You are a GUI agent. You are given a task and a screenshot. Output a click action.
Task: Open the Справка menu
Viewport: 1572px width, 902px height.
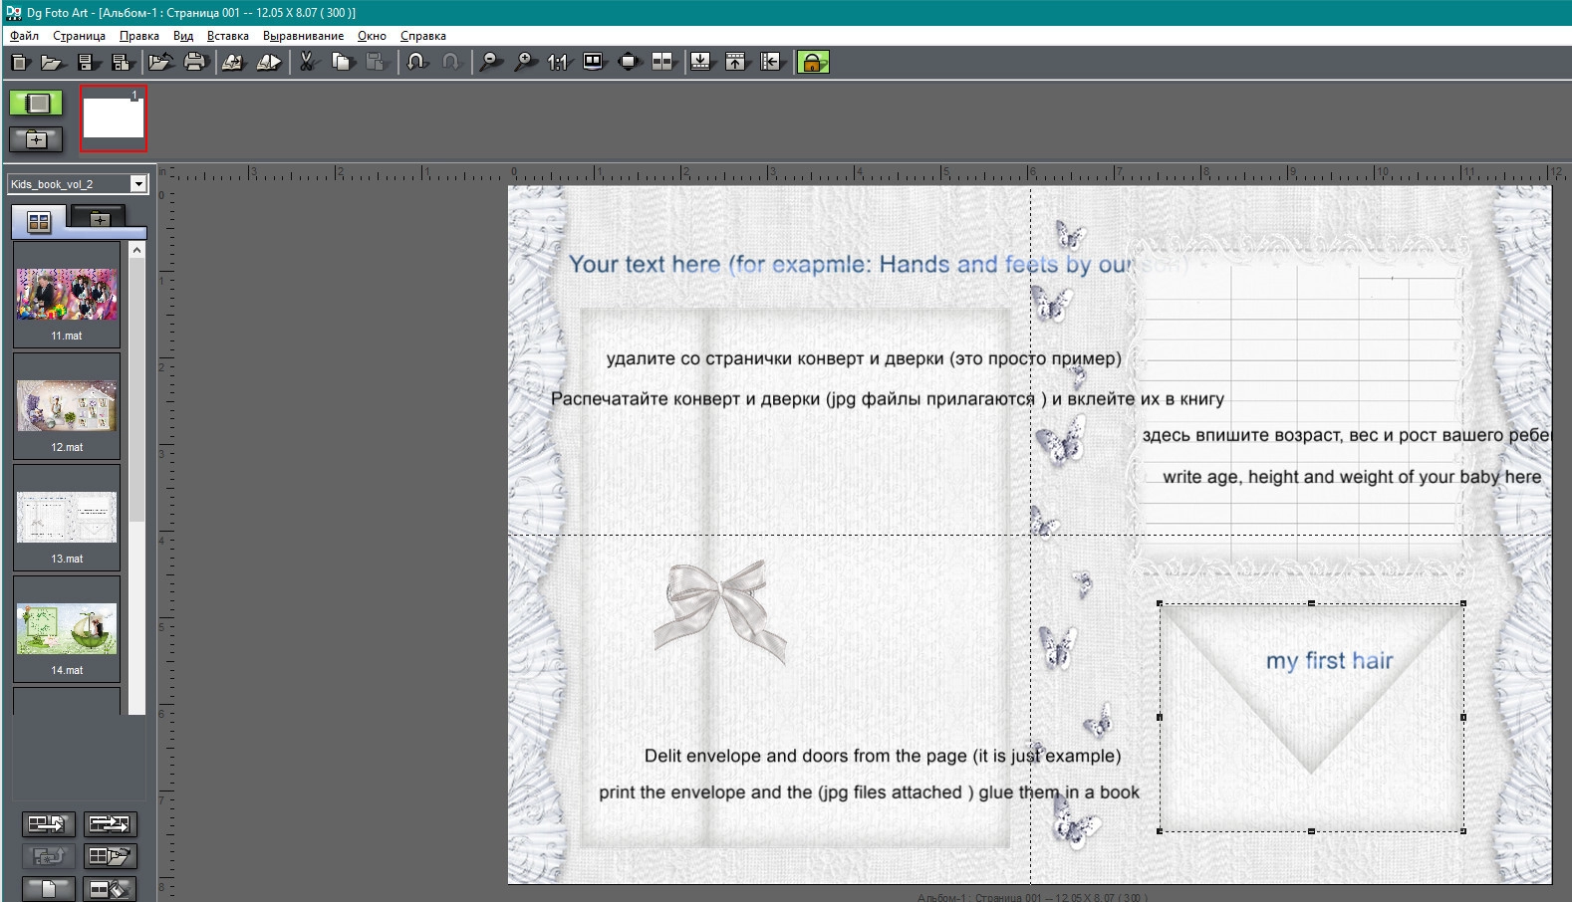[x=422, y=36]
